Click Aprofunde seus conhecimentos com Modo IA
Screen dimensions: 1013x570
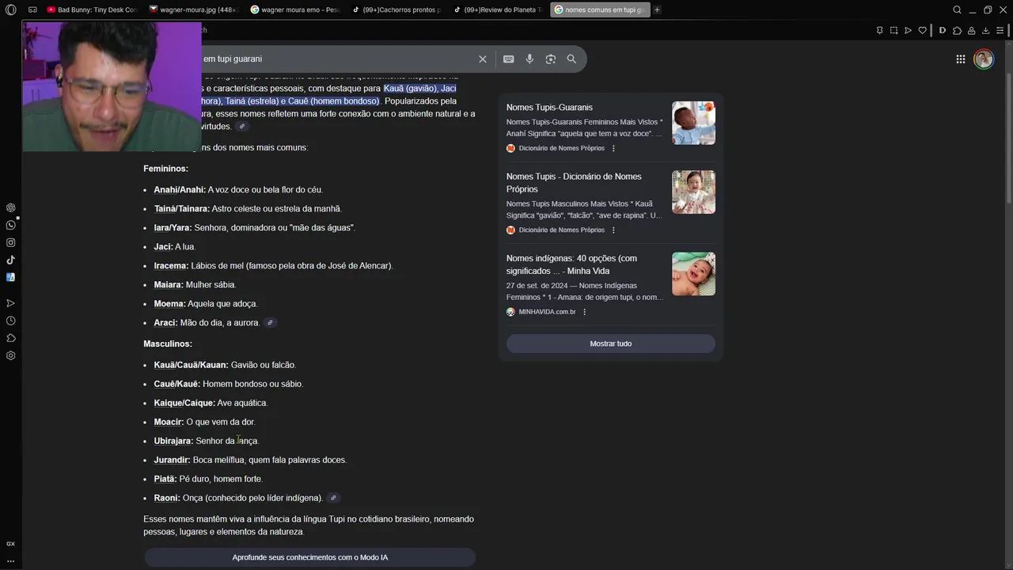click(x=309, y=557)
